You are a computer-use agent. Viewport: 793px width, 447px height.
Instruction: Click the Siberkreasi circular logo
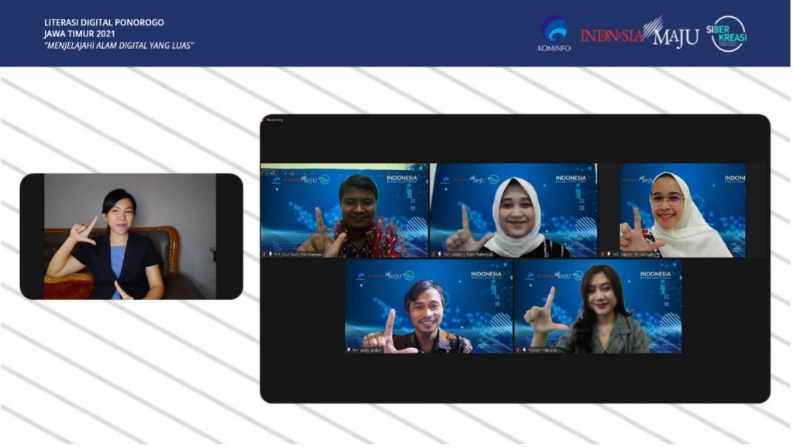727,33
